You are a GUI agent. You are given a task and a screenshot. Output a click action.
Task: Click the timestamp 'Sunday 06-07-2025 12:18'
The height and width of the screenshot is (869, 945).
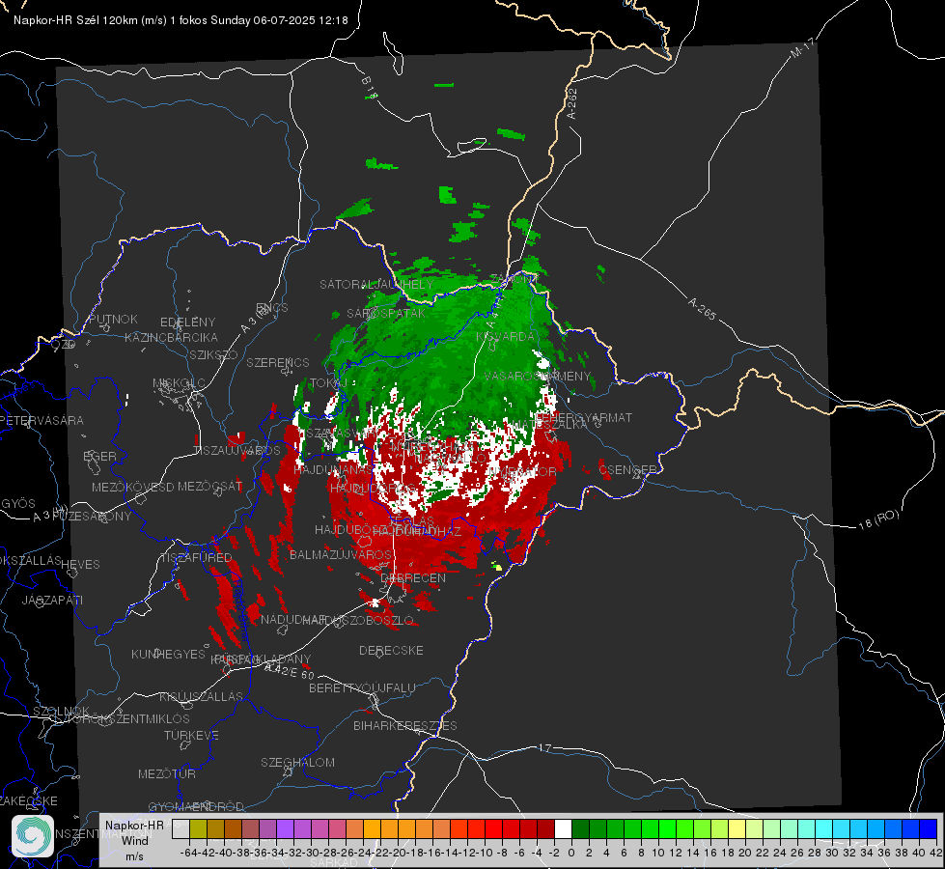pyautogui.click(x=279, y=20)
